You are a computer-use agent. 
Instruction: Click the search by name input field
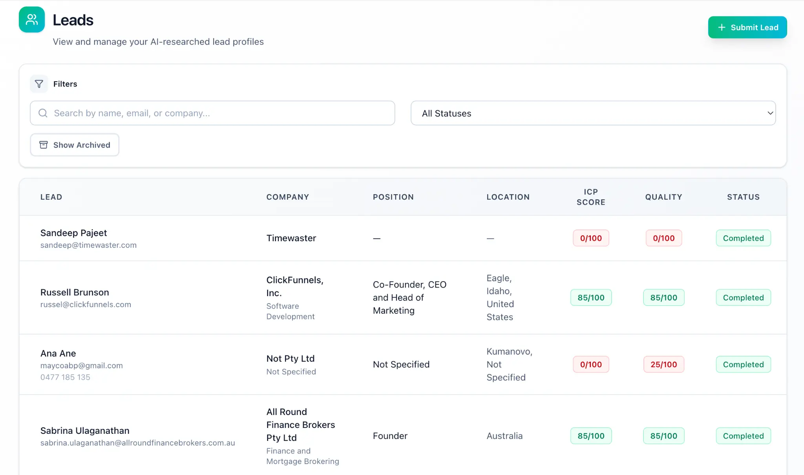coord(212,113)
